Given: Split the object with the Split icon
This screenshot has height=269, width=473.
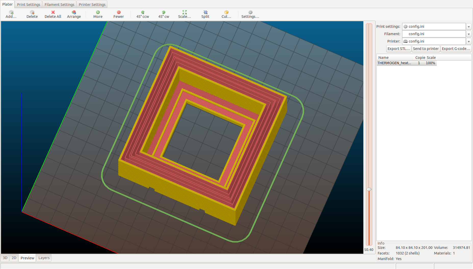Looking at the screenshot, I should (x=205, y=12).
